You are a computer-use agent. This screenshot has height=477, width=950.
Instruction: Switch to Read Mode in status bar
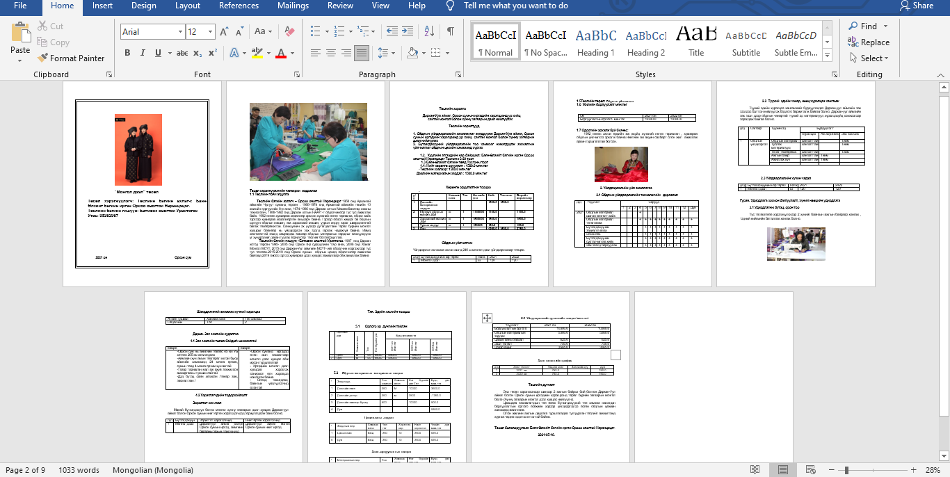pos(753,470)
